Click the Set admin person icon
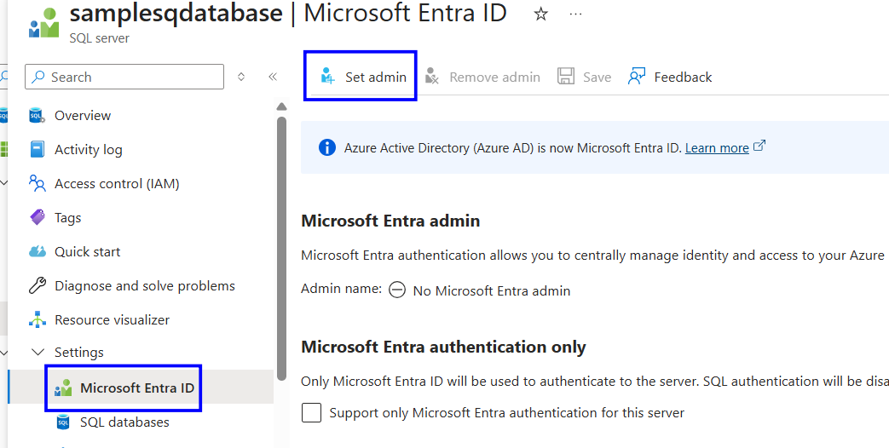889x448 pixels. pos(327,77)
